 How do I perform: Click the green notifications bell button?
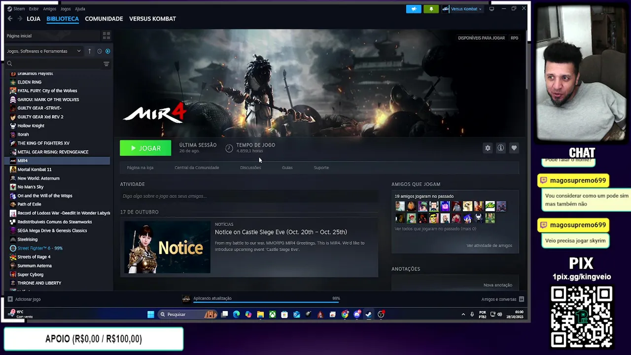coord(431,9)
